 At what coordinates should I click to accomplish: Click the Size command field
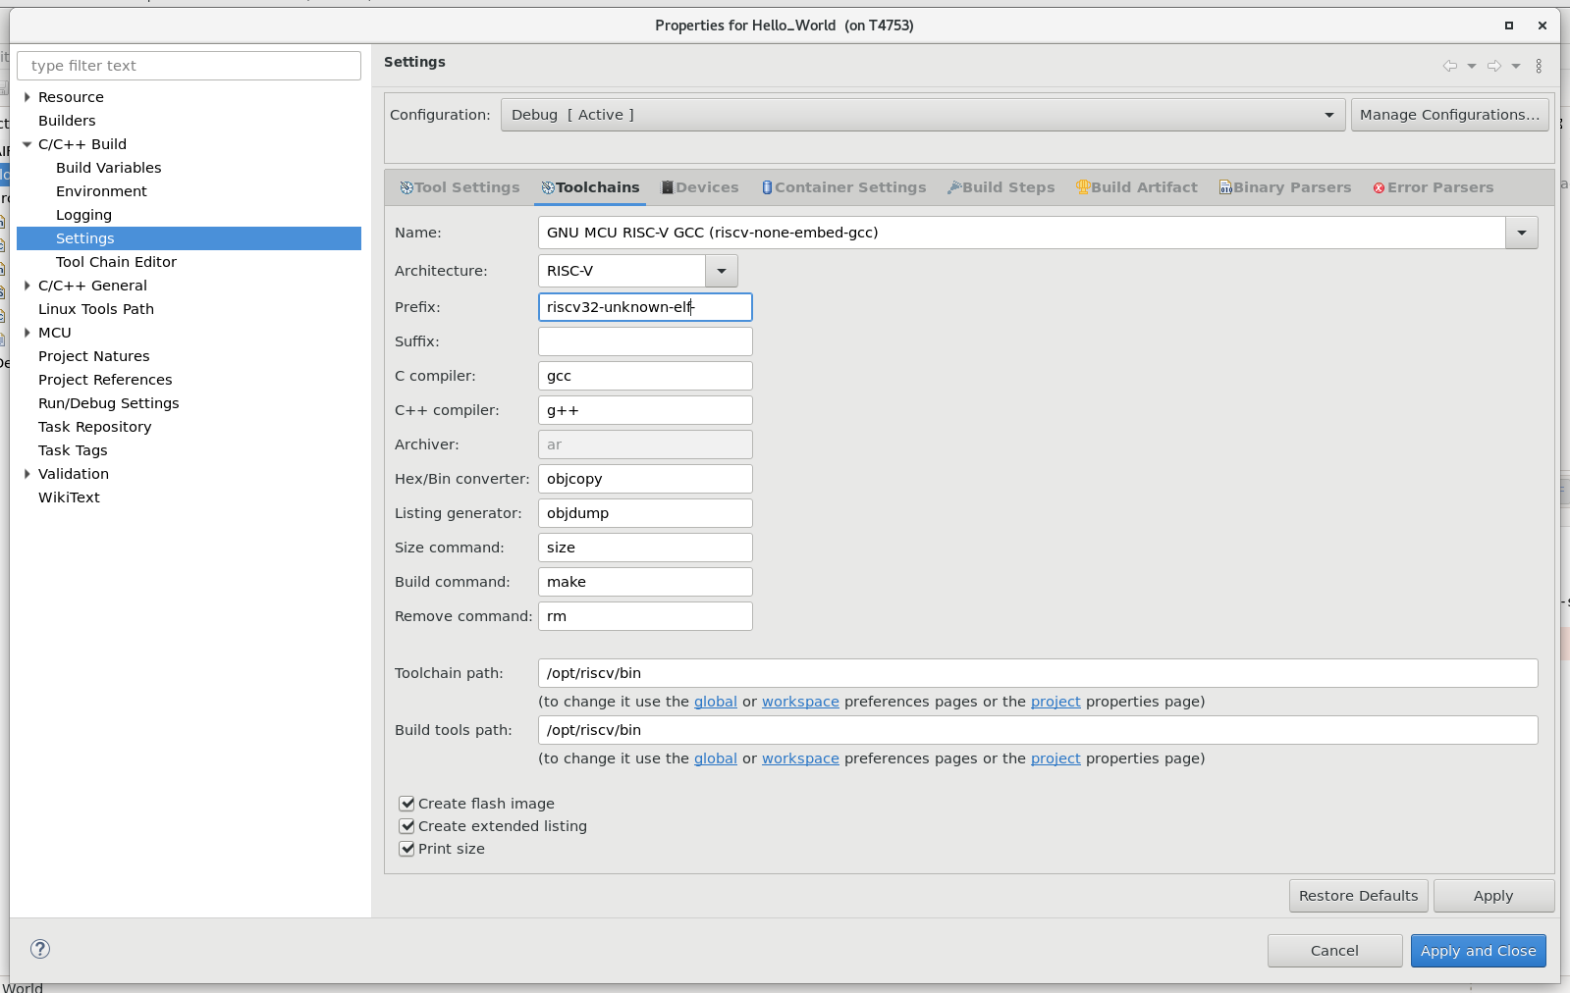[645, 548]
